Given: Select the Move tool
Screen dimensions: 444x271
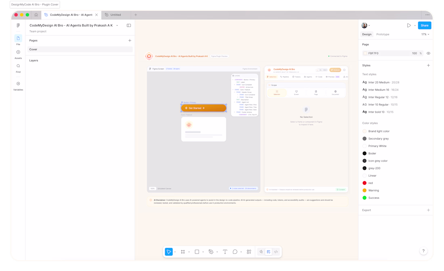Looking at the screenshot, I should click(x=169, y=252).
